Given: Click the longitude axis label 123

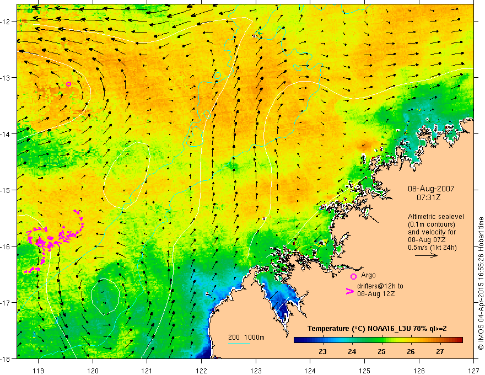Looking at the screenshot, I should click(x=256, y=371).
